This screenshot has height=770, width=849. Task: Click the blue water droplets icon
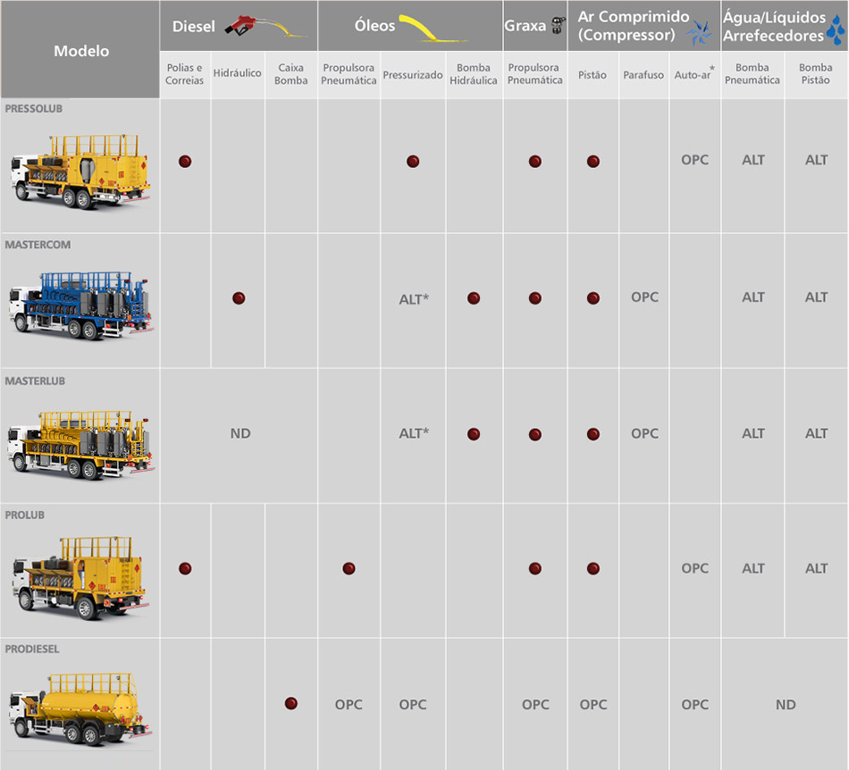click(x=835, y=34)
